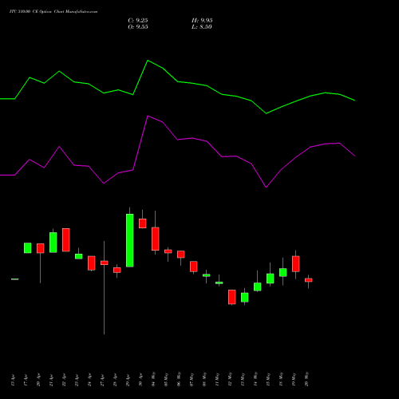Click the '20 Apr' date label
This screenshot has height=399, width=399.
click(x=38, y=381)
